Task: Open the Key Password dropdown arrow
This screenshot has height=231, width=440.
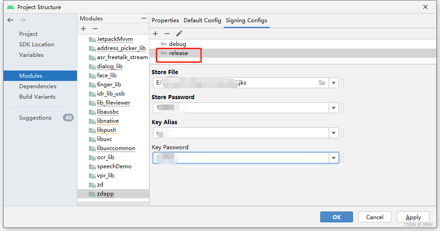Action: (334, 158)
